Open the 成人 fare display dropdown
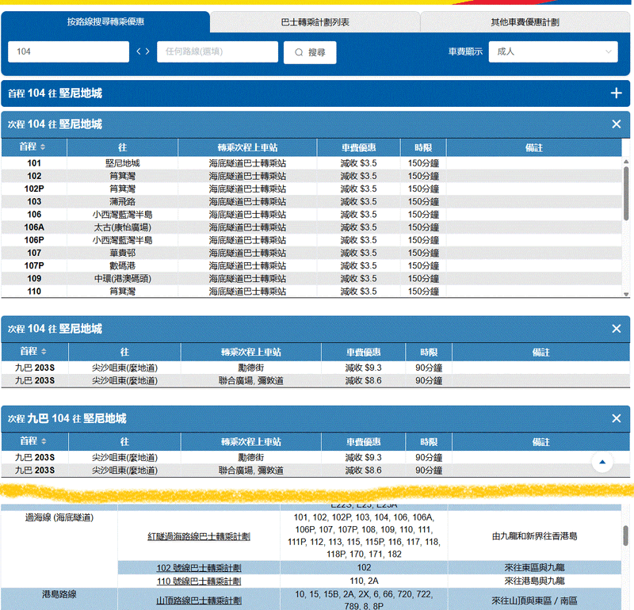Screen dimensions: 634x610 (553, 51)
